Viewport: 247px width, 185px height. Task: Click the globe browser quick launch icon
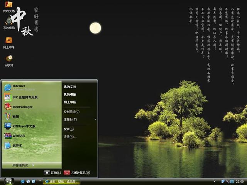point(28,182)
